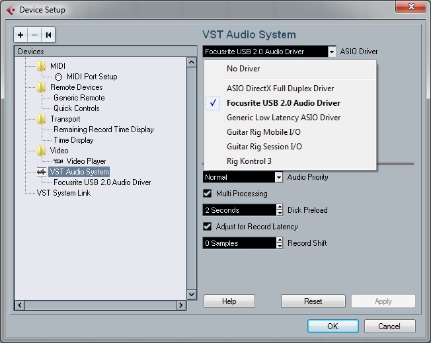This screenshot has height=343, width=431.
Task: Click the Help button
Action: coord(229,301)
